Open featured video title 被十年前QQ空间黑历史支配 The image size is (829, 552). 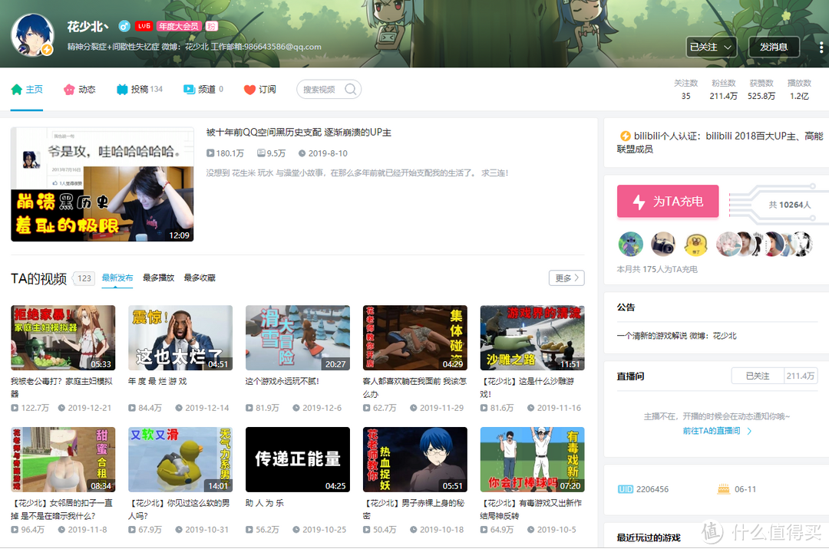pos(299,132)
